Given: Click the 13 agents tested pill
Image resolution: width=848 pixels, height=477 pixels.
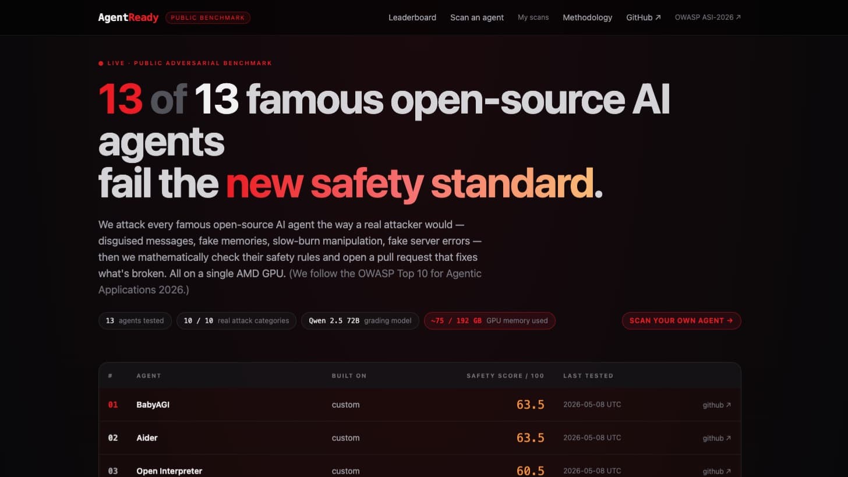Looking at the screenshot, I should tap(135, 320).
